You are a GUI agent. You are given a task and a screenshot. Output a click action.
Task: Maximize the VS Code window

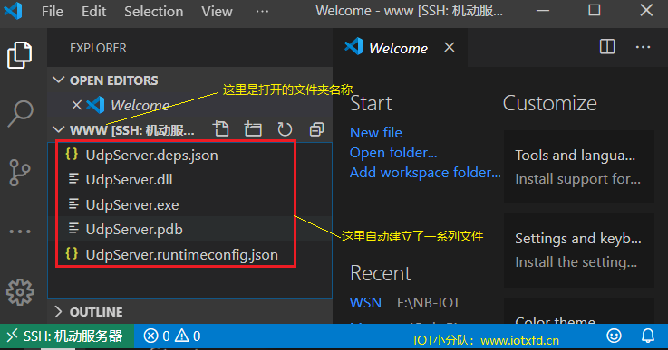[x=595, y=11]
